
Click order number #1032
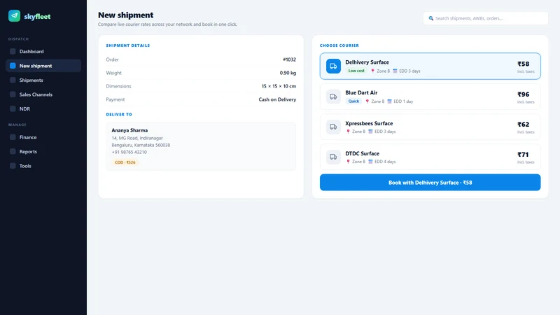pos(289,59)
